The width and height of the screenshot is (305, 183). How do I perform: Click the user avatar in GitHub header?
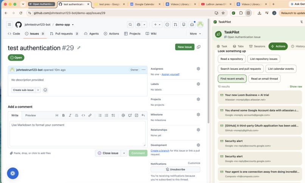pyautogui.click(x=200, y=25)
